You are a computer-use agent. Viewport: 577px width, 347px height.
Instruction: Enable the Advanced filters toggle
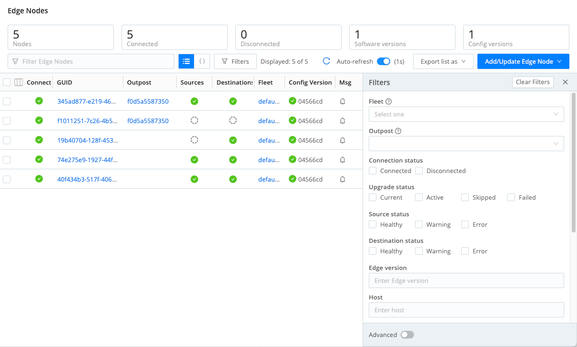407,335
